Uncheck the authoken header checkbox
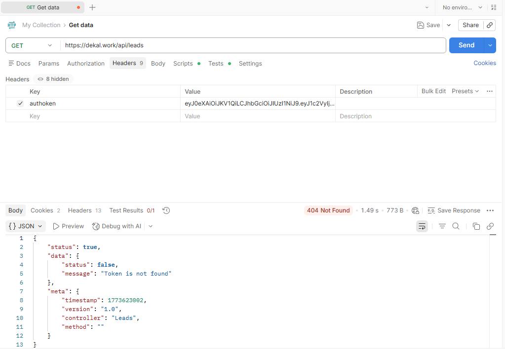The image size is (505, 349). (x=20, y=104)
